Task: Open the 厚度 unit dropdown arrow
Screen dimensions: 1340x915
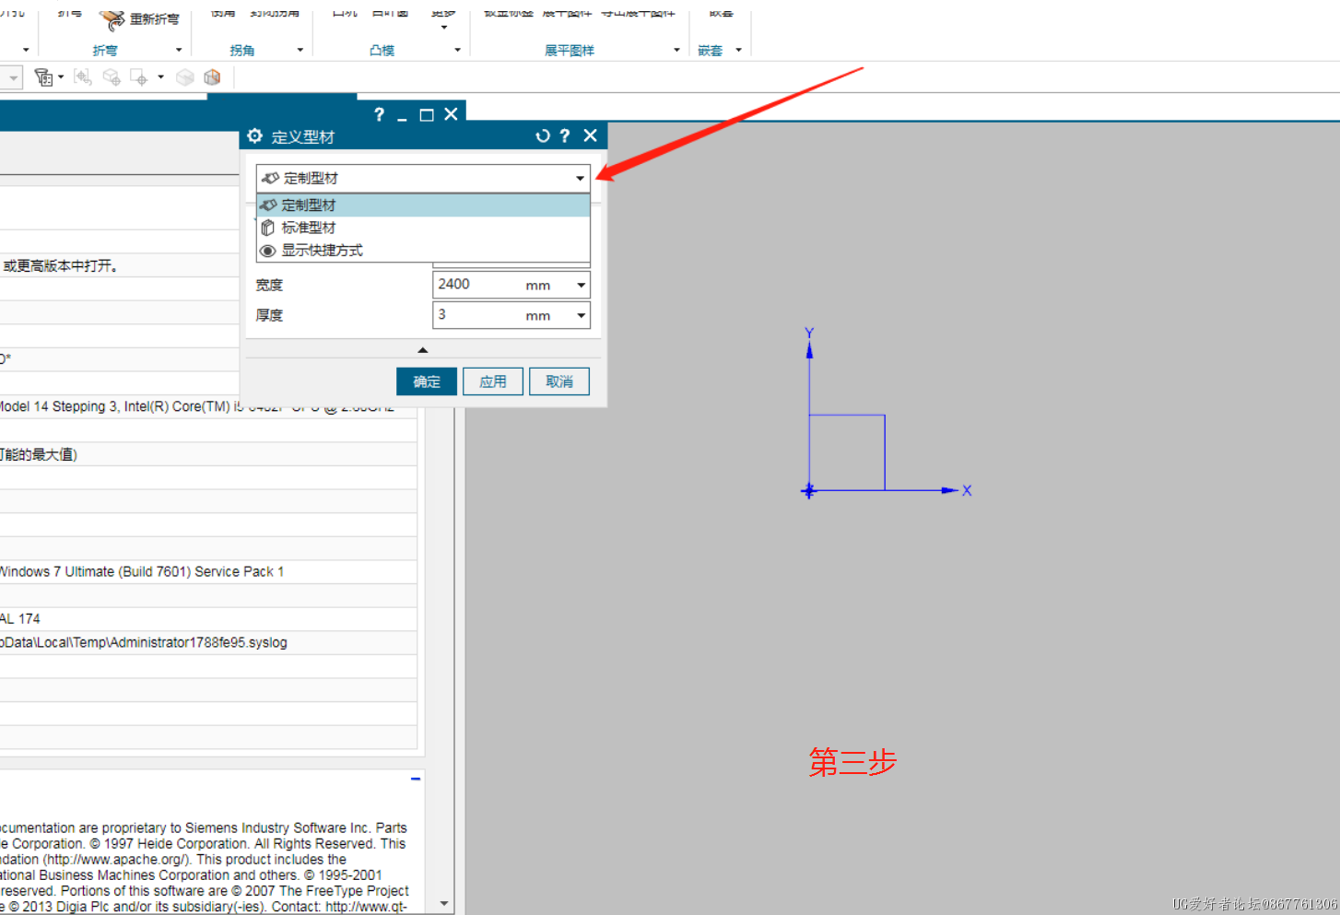Action: pyautogui.click(x=581, y=316)
